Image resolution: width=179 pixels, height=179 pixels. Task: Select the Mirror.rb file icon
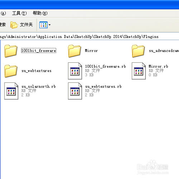[x=139, y=71]
